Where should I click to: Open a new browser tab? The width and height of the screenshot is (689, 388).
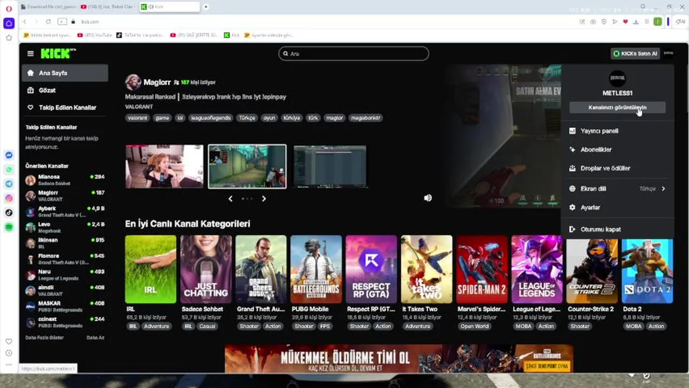coord(206,6)
